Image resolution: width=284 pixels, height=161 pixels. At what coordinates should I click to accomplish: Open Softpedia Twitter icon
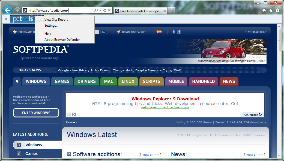(x=174, y=32)
